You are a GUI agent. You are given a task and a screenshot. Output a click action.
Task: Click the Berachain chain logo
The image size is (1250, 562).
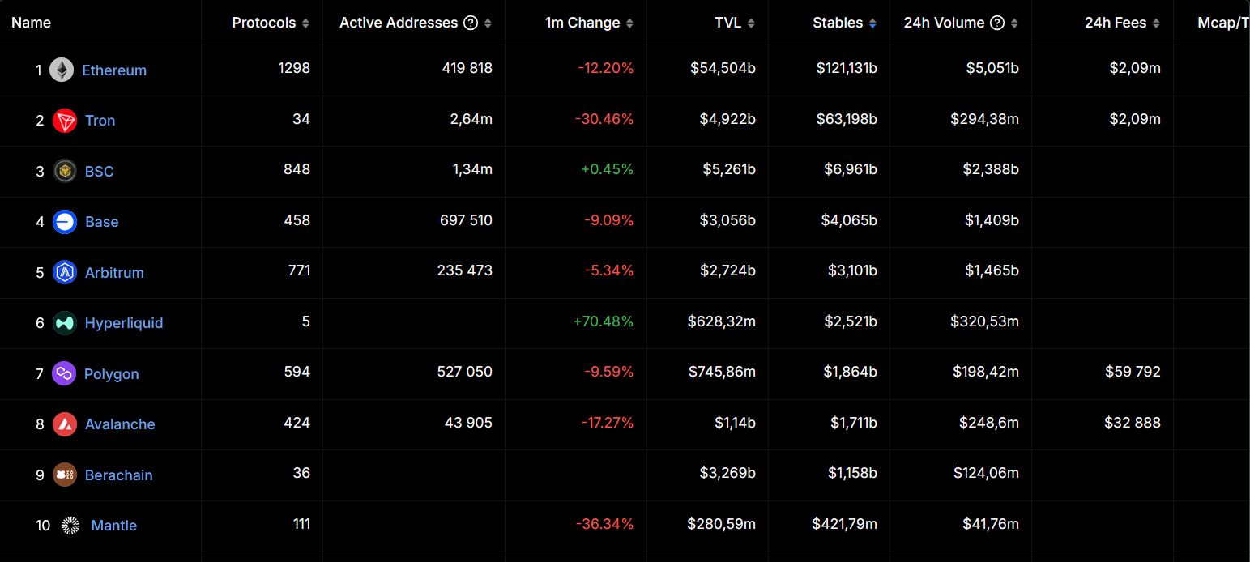coord(64,475)
